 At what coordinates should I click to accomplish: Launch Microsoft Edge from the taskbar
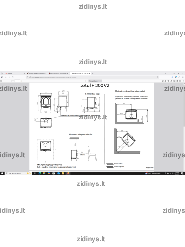point(40,173)
